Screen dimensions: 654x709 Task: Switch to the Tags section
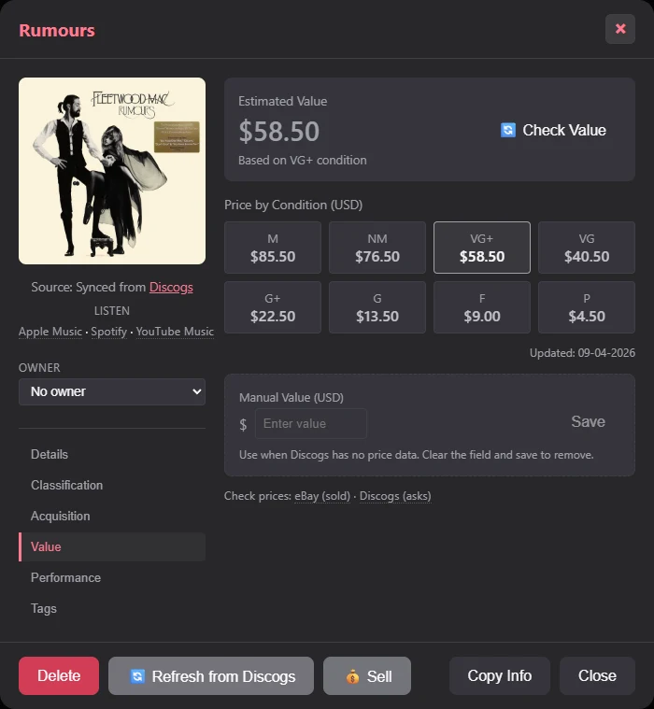click(112, 608)
